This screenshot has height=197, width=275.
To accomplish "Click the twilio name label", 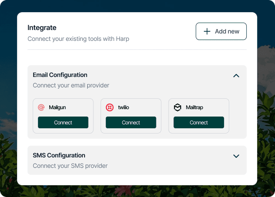I will (x=123, y=107).
